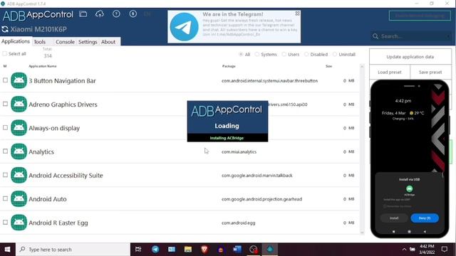Click the dollar donate icon
The height and width of the screenshot is (256, 456).
(133, 14)
